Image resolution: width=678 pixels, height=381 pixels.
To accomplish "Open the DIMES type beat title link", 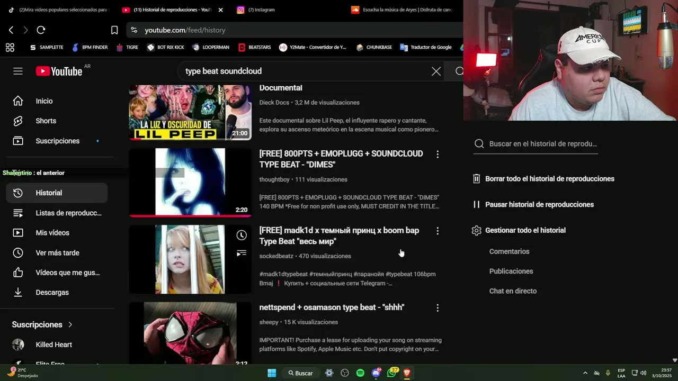I will pos(341,159).
